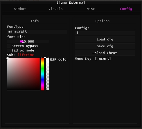Set opacity on the checkered alpha bar
This screenshot has height=129, width=142.
pos(47,74)
